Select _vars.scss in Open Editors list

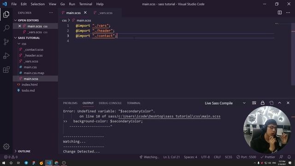35,32
